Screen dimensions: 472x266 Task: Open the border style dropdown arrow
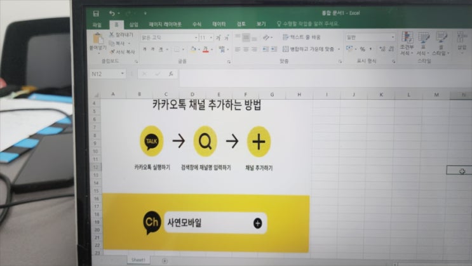point(183,50)
